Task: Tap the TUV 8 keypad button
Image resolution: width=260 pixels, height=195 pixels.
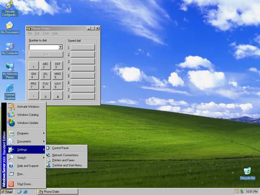Action: pos(45,85)
